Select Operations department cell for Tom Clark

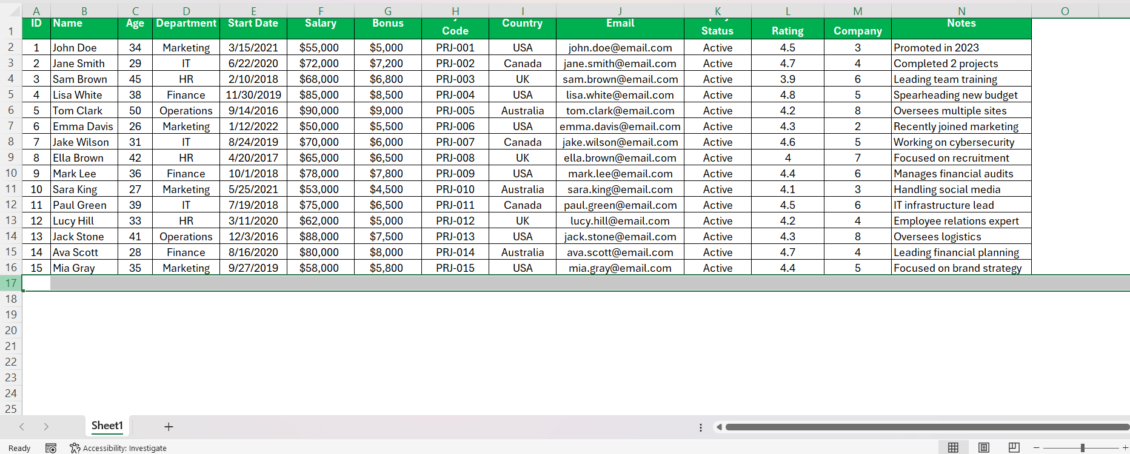[186, 110]
